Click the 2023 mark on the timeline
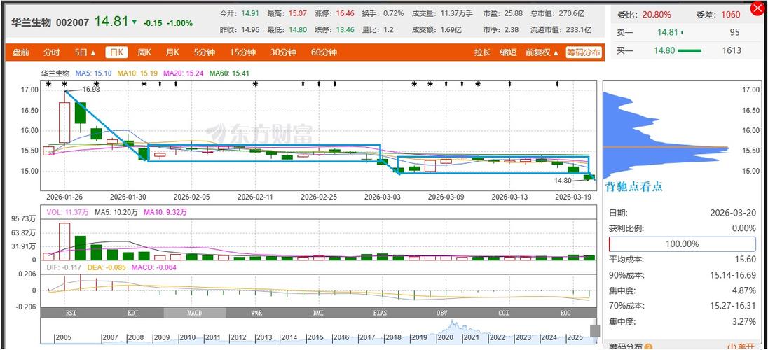Screen dimensions: 768x350 point(523,338)
